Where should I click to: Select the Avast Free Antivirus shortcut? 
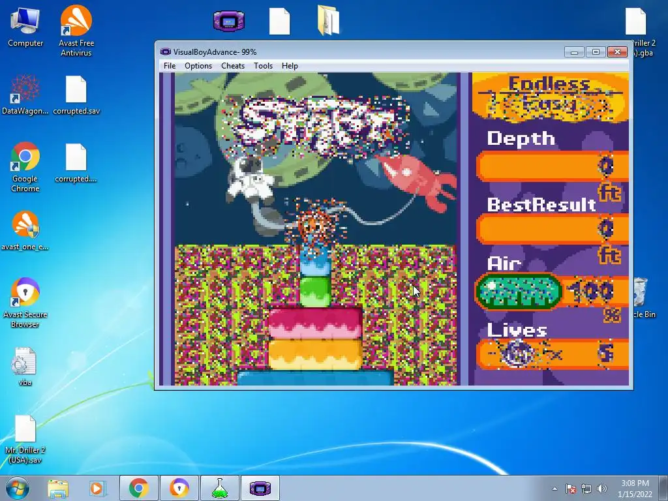point(76,31)
